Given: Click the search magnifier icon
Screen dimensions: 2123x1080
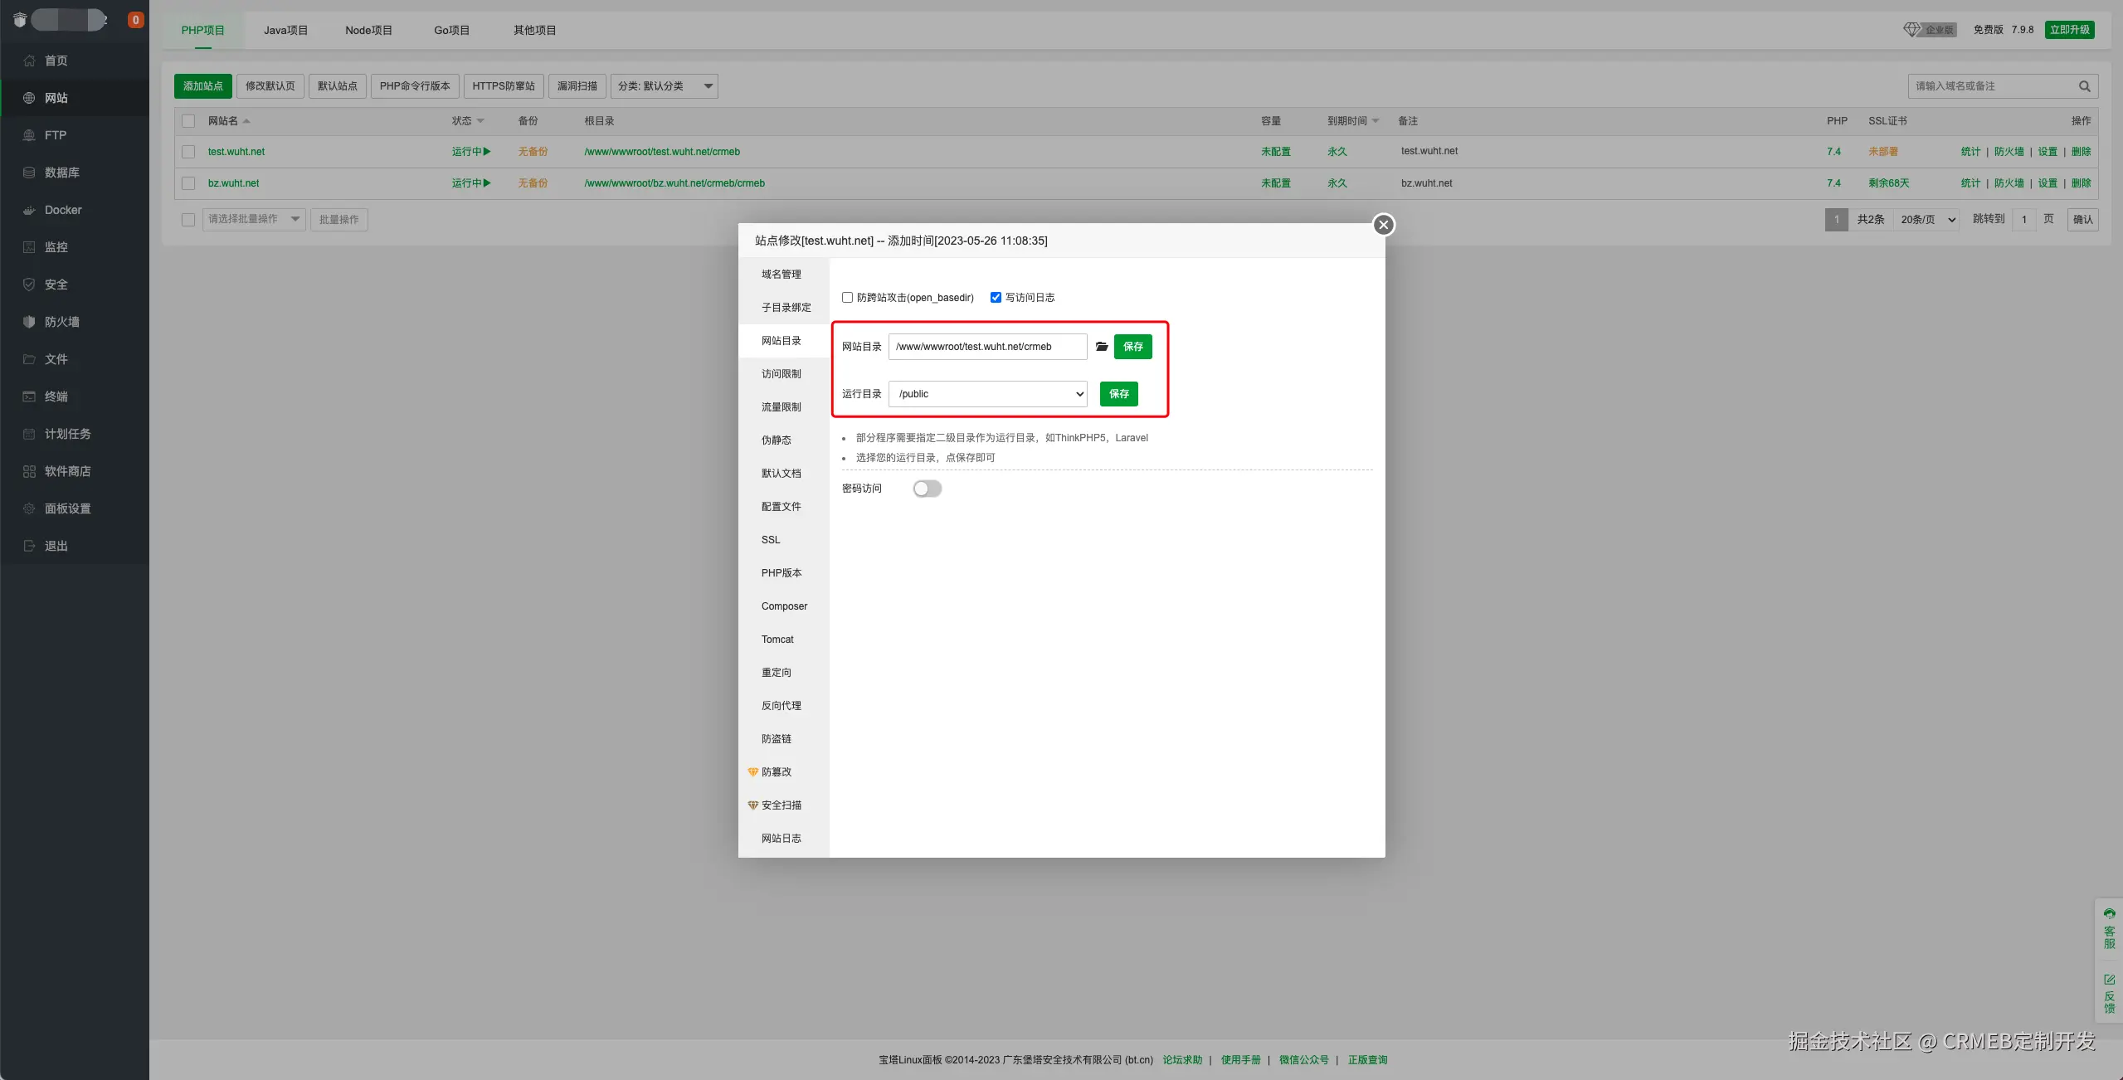Looking at the screenshot, I should point(2084,86).
